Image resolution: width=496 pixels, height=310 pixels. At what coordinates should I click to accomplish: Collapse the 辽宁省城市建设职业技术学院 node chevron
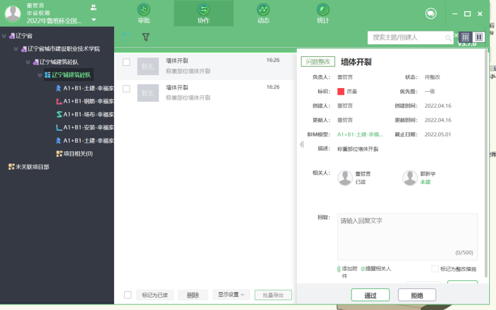coord(16,49)
